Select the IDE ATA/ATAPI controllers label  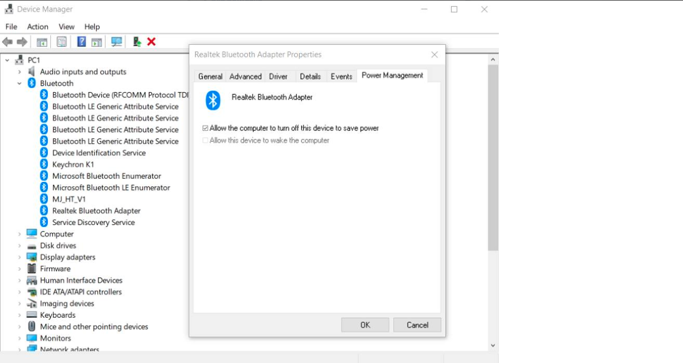pyautogui.click(x=81, y=292)
